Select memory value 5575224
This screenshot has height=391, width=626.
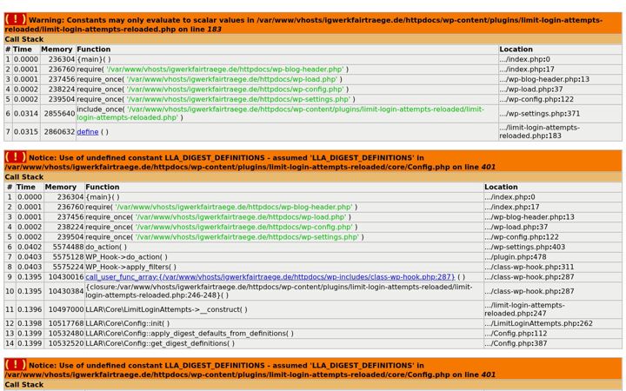pyautogui.click(x=68, y=267)
